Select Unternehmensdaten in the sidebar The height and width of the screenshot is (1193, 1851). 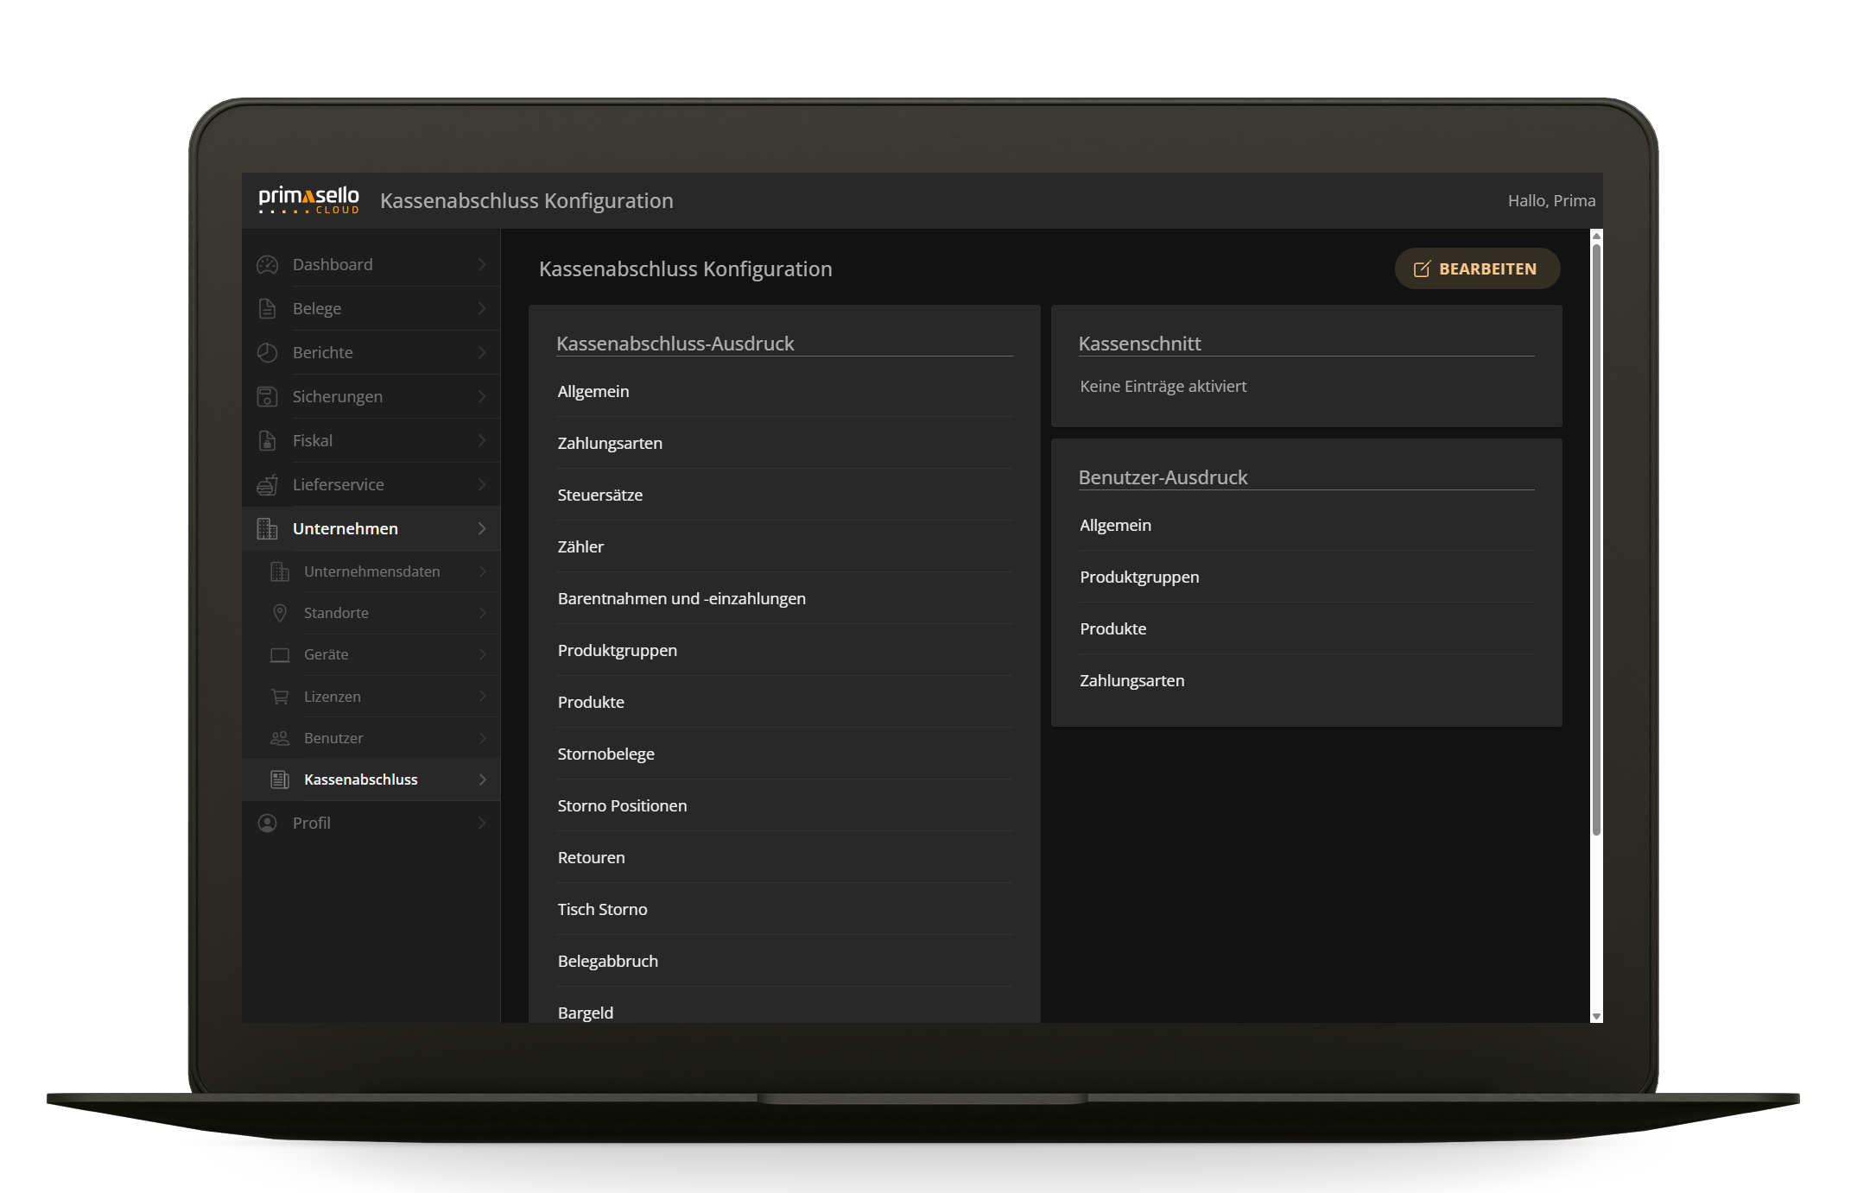coord(371,571)
